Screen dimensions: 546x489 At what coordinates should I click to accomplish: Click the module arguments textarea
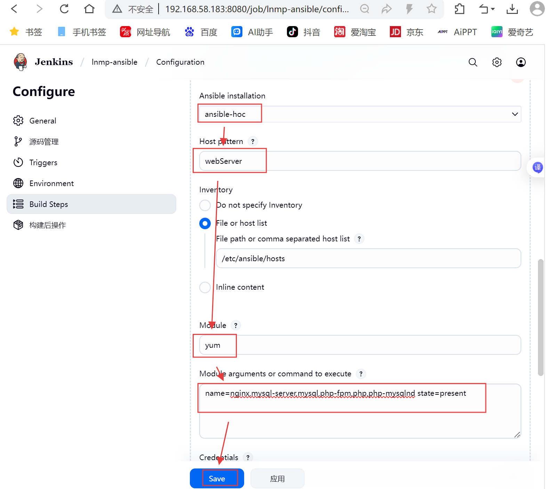[360, 411]
